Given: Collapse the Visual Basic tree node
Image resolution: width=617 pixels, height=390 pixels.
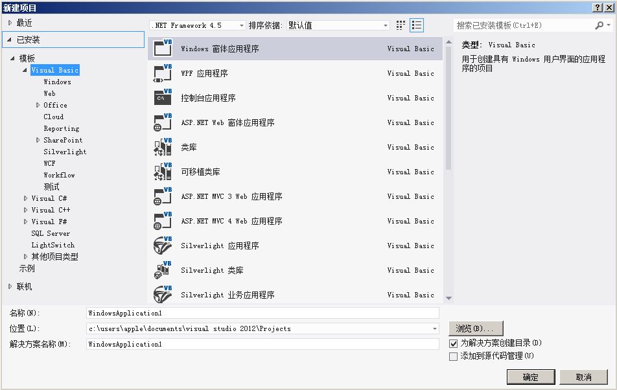Looking at the screenshot, I should (25, 70).
